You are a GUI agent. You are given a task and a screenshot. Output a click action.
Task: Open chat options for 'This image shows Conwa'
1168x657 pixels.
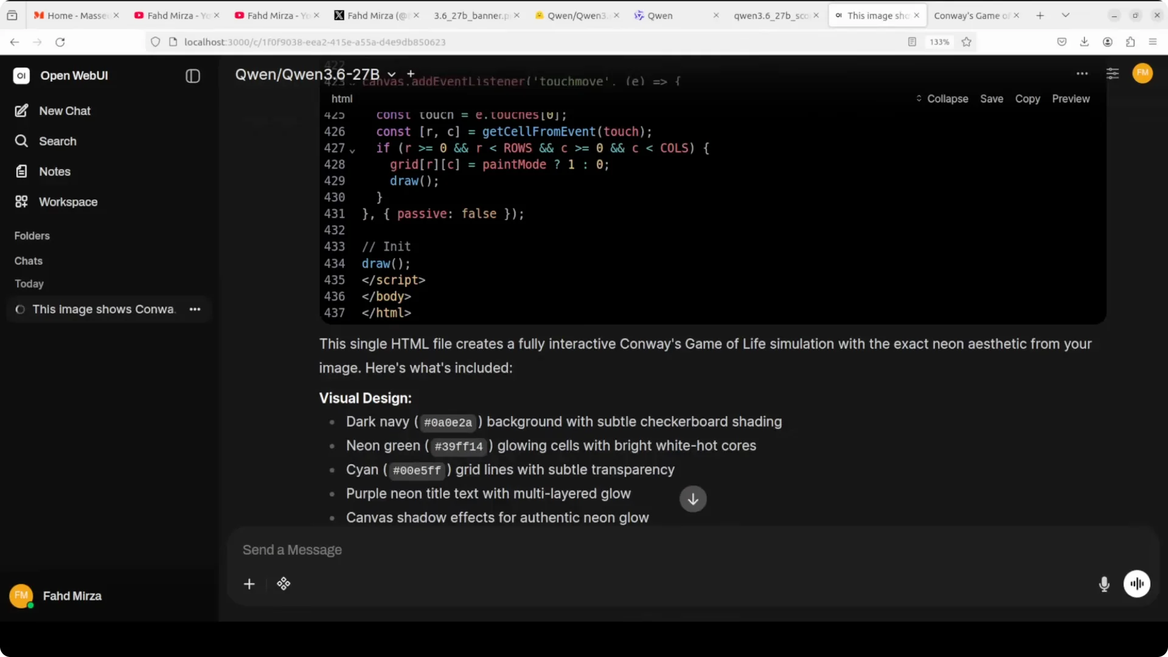pos(195,309)
